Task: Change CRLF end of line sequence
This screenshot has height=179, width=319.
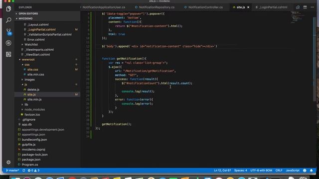Action: 279,171
